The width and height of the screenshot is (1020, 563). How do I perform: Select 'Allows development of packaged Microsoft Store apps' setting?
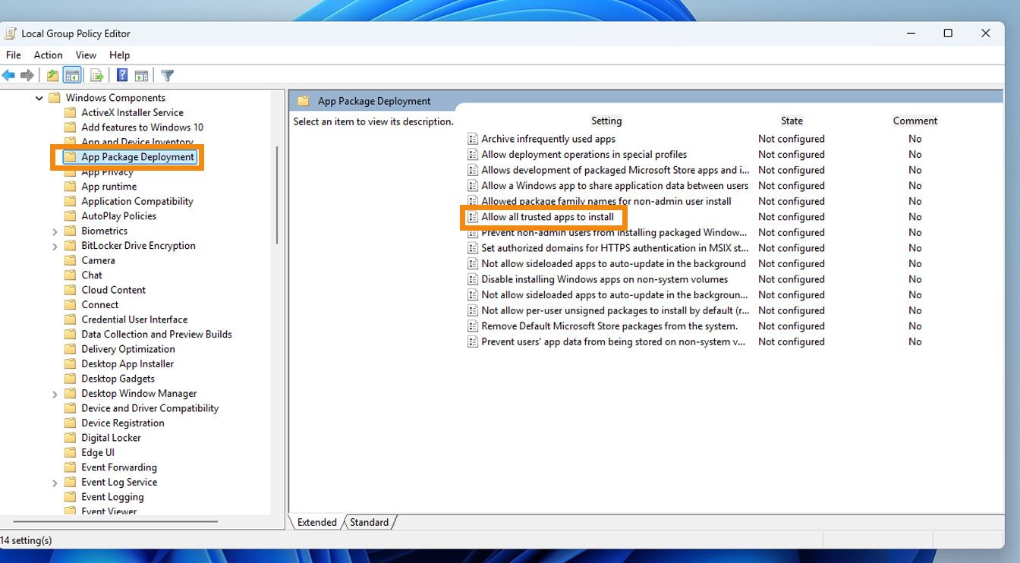tap(615, 170)
